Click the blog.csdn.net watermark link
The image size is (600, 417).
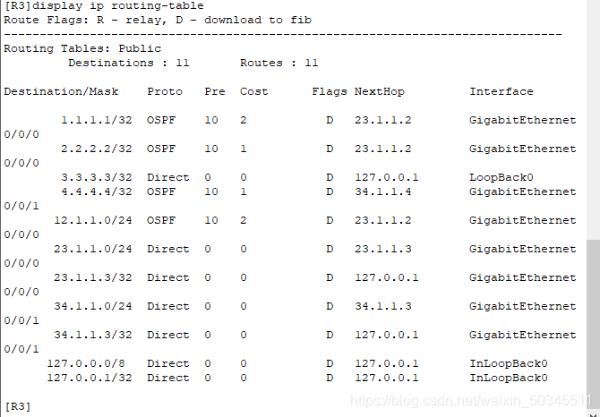coord(471,401)
